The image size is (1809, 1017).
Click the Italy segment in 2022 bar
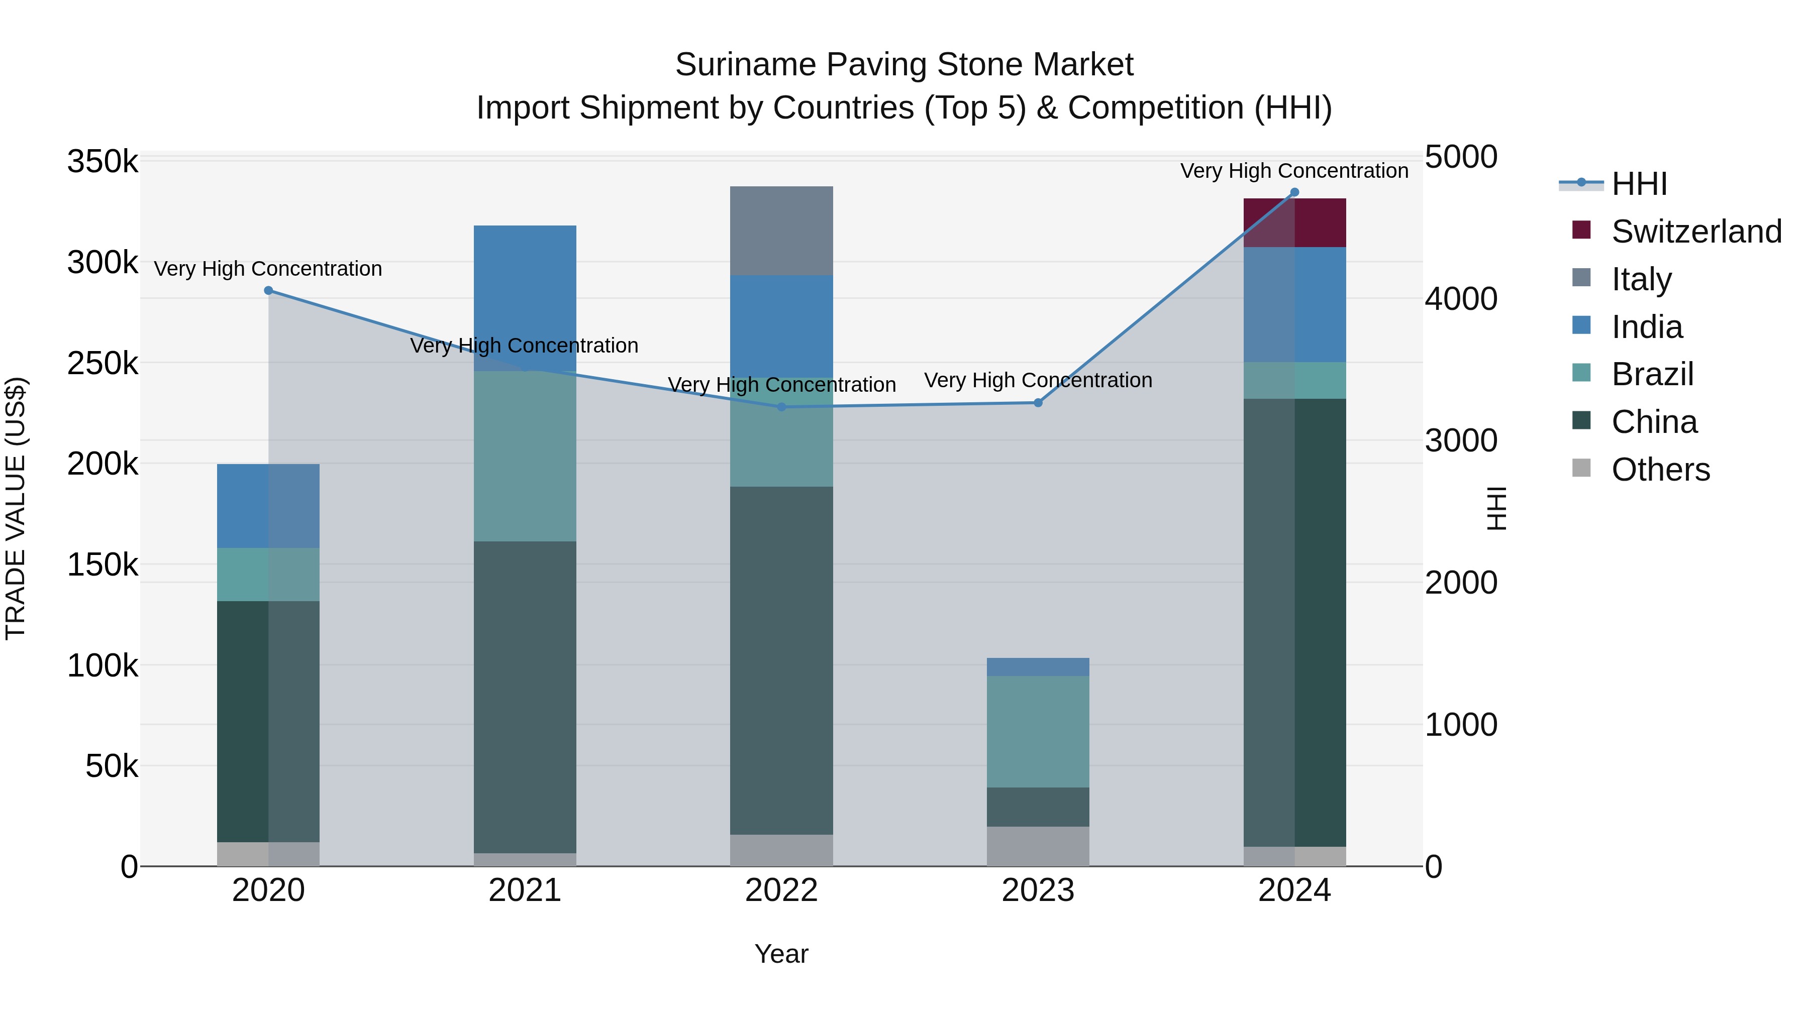point(781,231)
